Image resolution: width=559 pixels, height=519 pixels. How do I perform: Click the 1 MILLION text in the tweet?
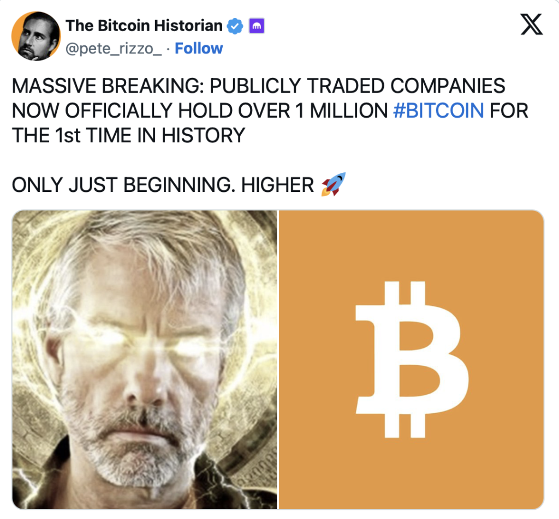(x=342, y=110)
